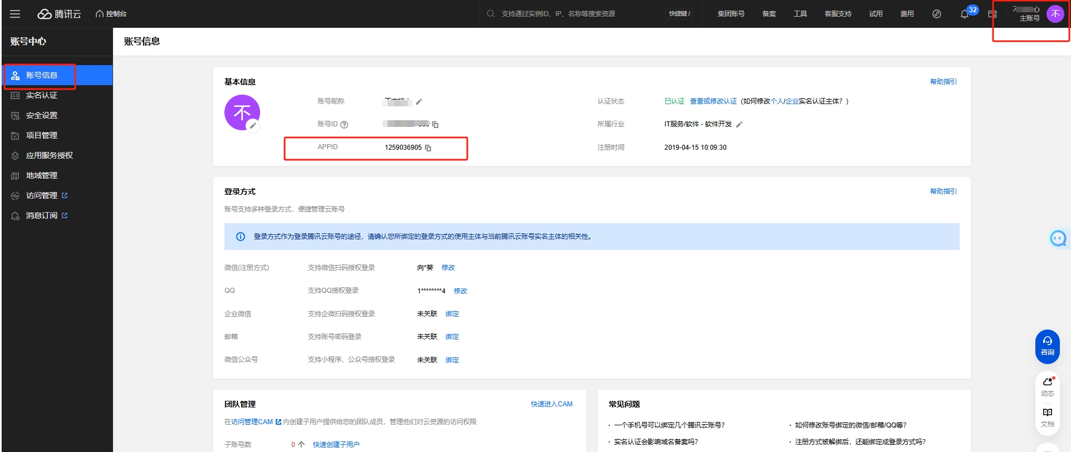Open the 文档 documentation shortcut
This screenshot has width=1071, height=452.
click(x=1047, y=417)
